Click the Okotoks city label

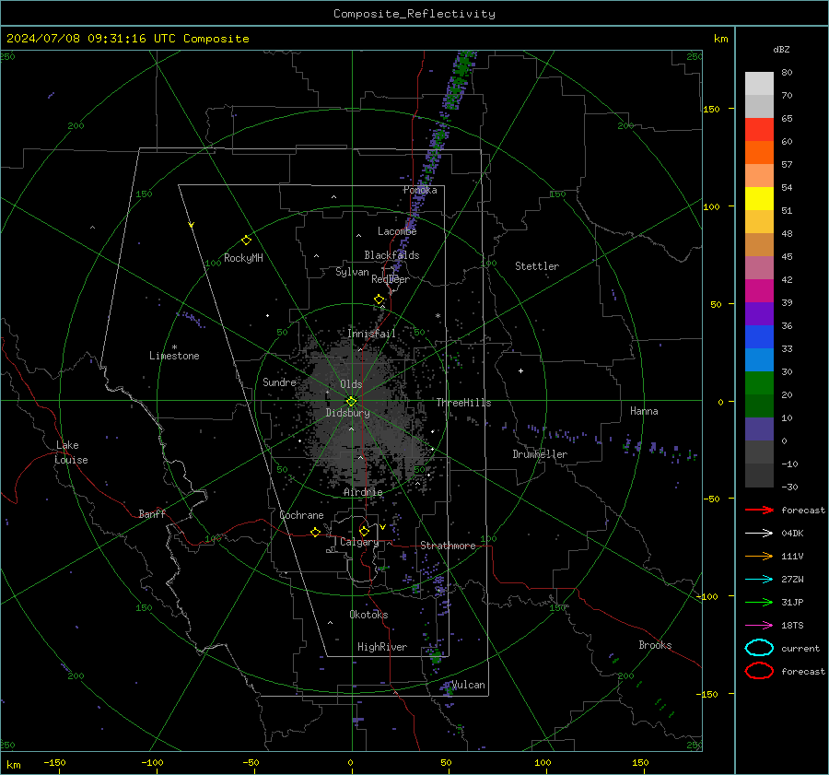(x=368, y=615)
